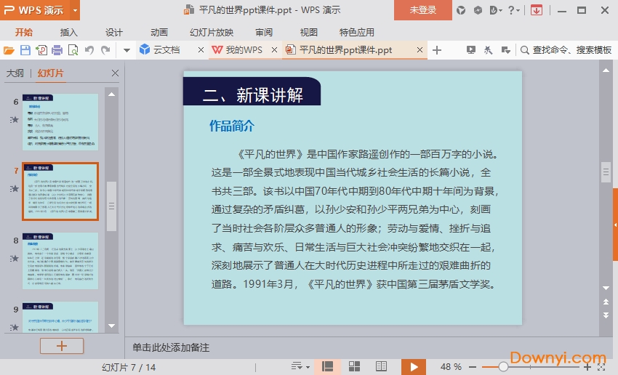Click the zoom slider handle
Screen dimensions: 618x375
(x=503, y=366)
